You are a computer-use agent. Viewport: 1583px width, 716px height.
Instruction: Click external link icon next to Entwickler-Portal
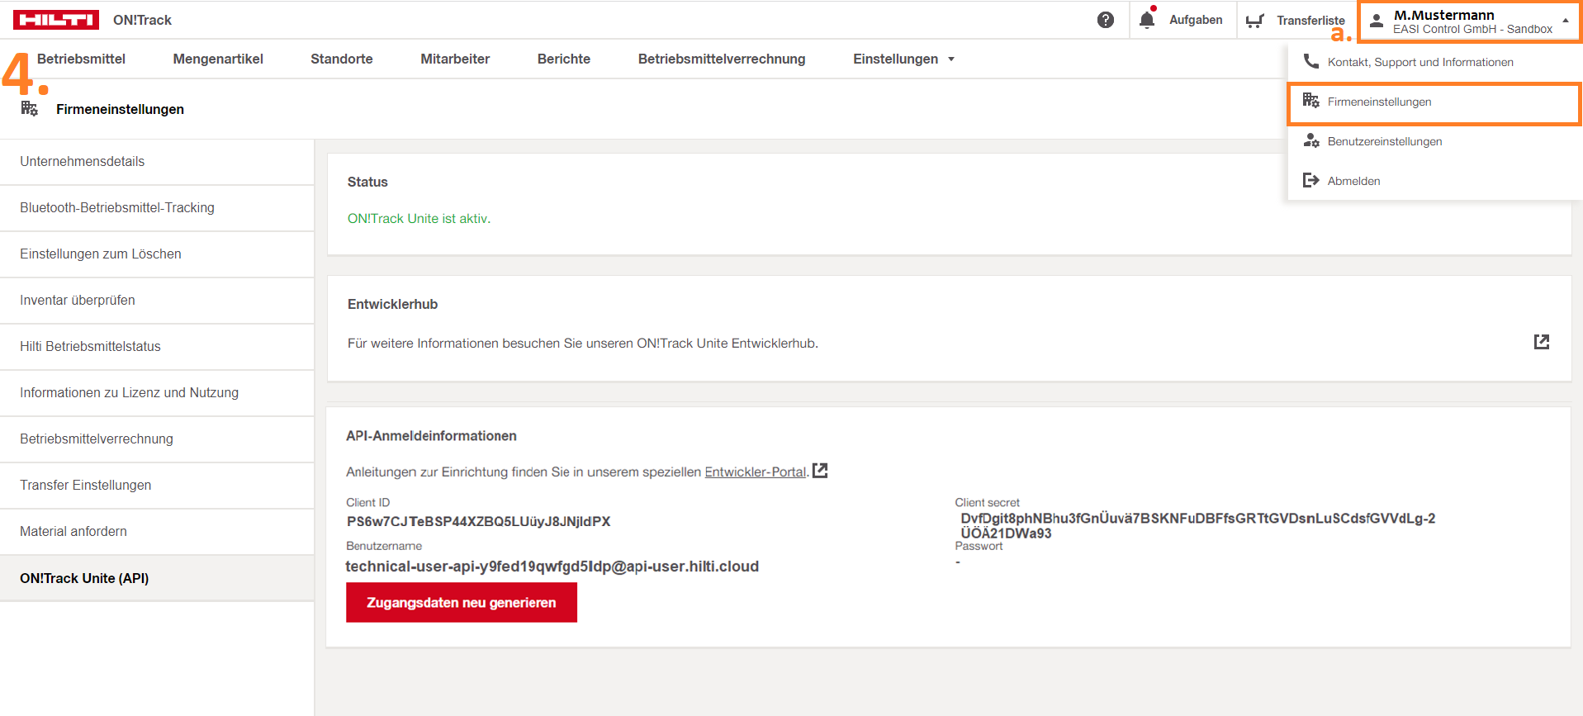pos(820,471)
